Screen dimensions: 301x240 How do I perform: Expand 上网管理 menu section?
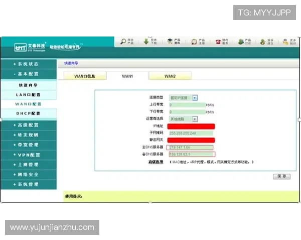(29, 164)
